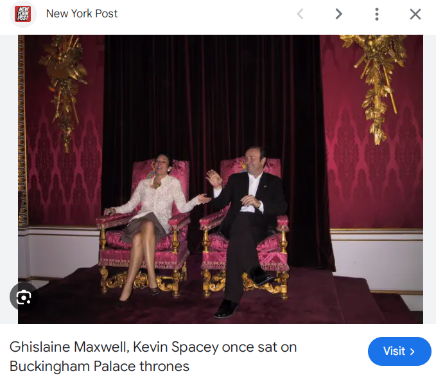Close the image preview panel
Screen dimensions: 436x380
click(x=415, y=14)
